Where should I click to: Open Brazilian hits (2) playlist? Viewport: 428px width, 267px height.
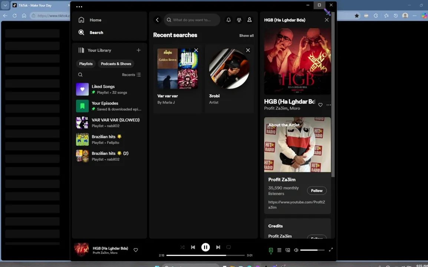click(109, 156)
